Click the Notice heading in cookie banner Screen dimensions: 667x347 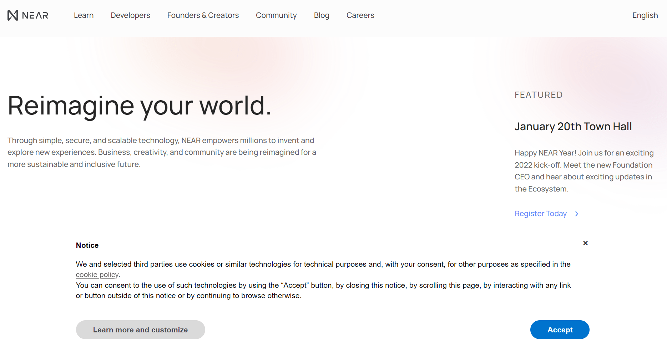[x=87, y=245]
